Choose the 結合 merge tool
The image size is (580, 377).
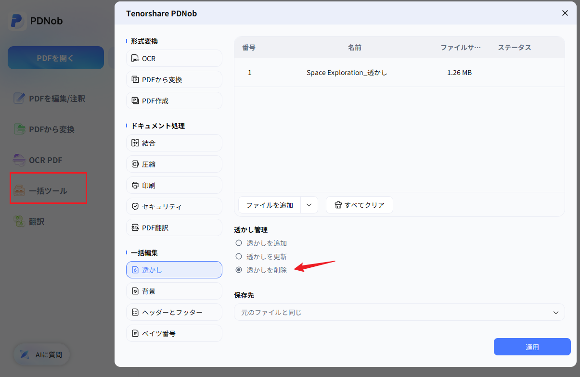coord(174,143)
